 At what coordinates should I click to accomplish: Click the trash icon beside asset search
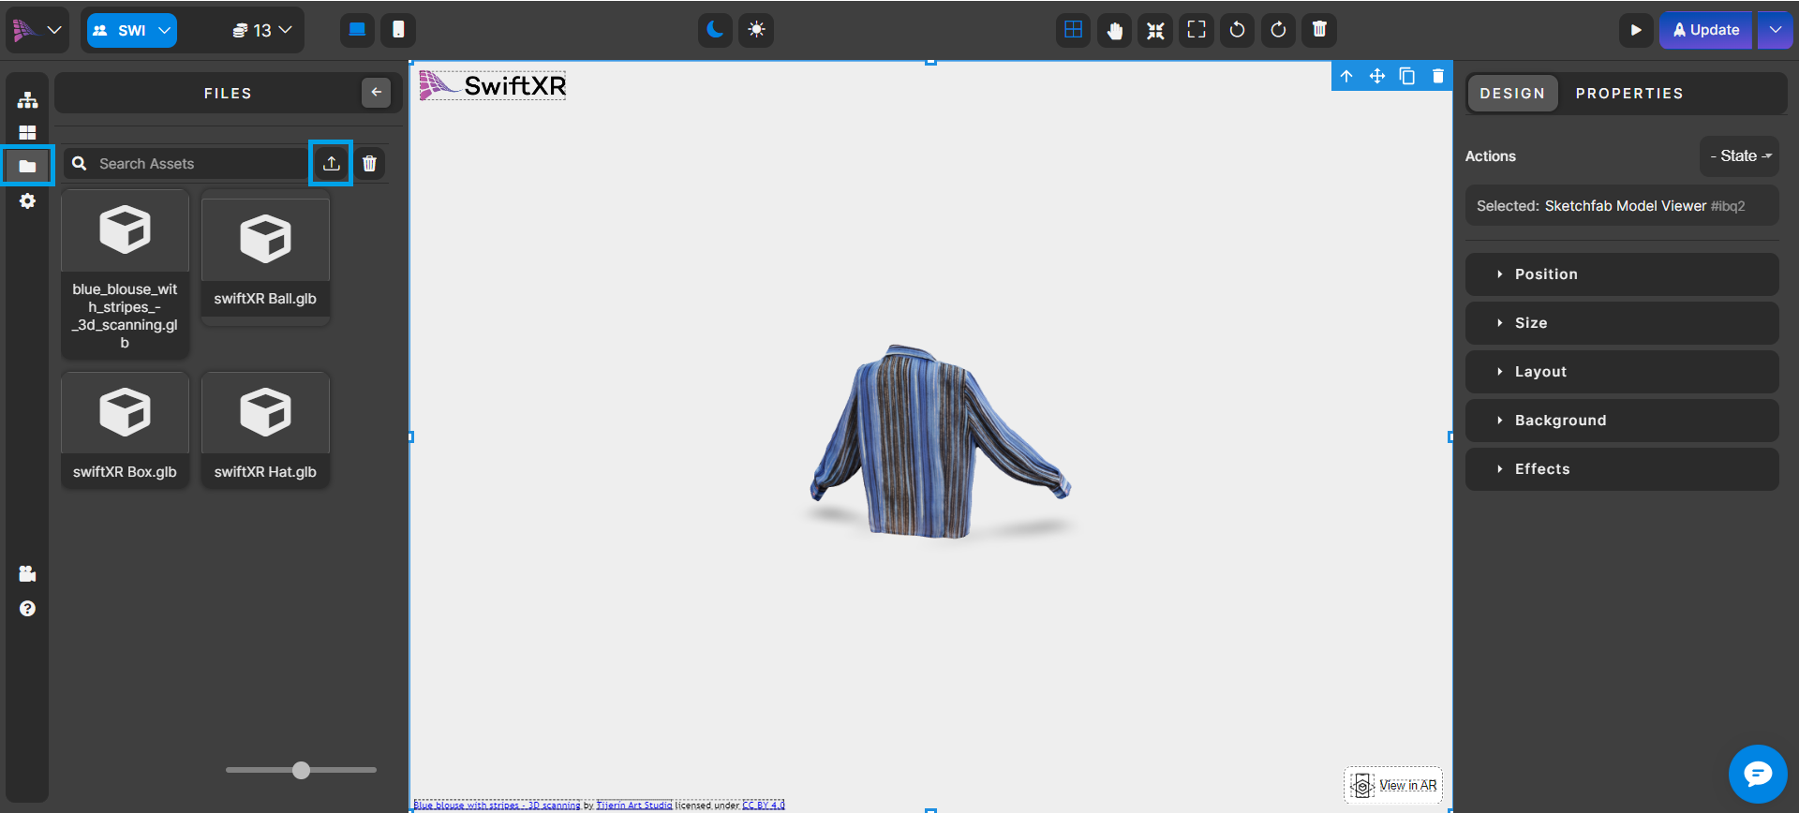pos(370,164)
